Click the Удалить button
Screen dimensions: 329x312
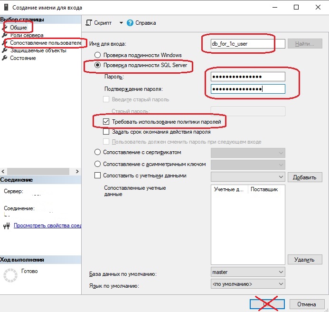tap(305, 259)
